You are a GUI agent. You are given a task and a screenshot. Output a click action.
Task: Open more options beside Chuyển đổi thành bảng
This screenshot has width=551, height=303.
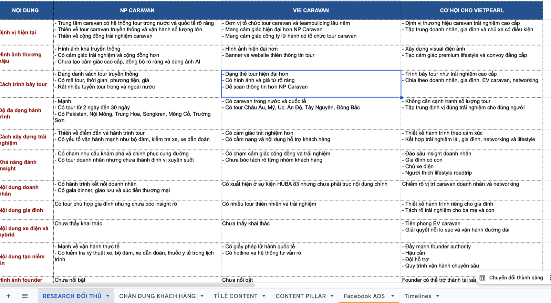pyautogui.click(x=550, y=278)
